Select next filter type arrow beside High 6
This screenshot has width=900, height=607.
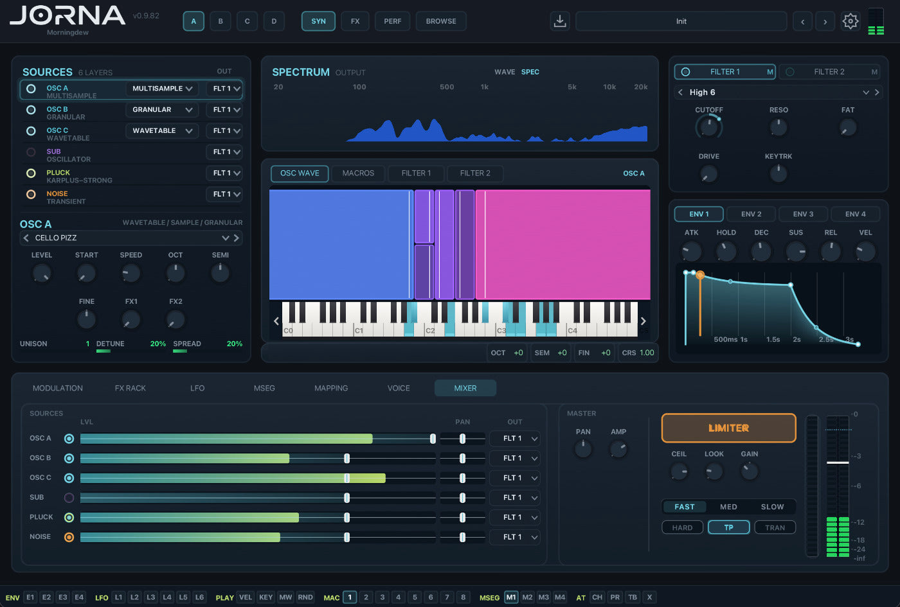(877, 92)
